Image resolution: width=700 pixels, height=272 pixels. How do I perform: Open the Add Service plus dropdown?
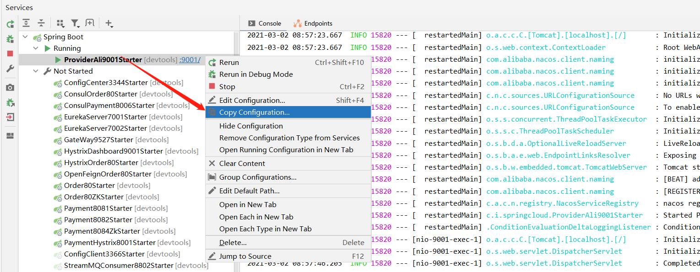[109, 23]
